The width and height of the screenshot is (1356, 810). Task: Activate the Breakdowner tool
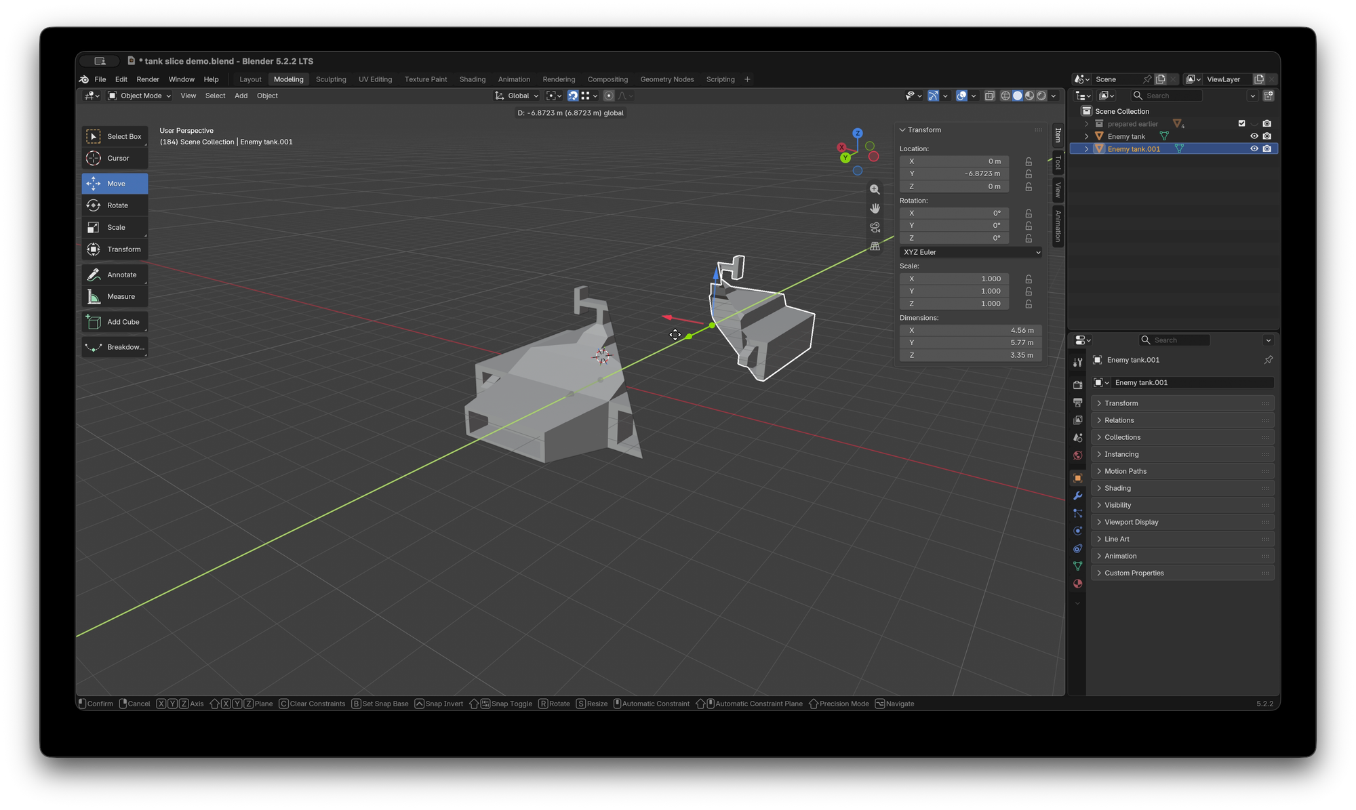point(115,347)
